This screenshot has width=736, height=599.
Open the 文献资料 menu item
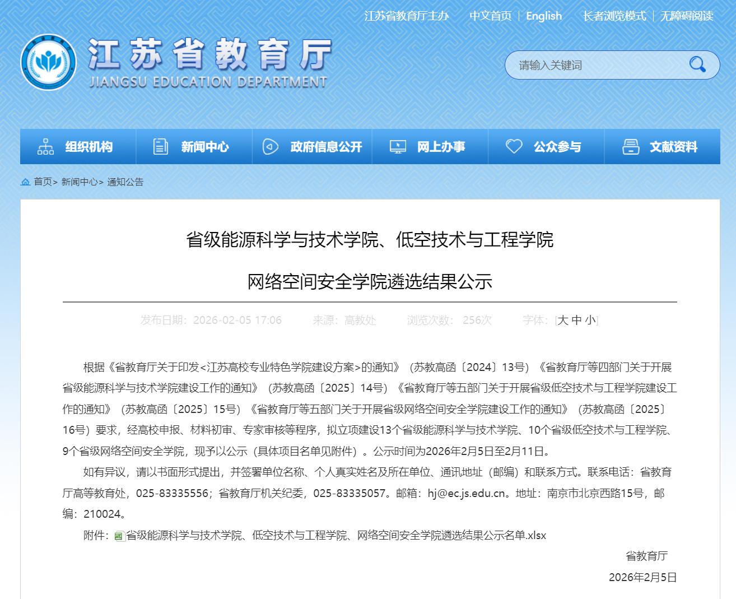[673, 147]
